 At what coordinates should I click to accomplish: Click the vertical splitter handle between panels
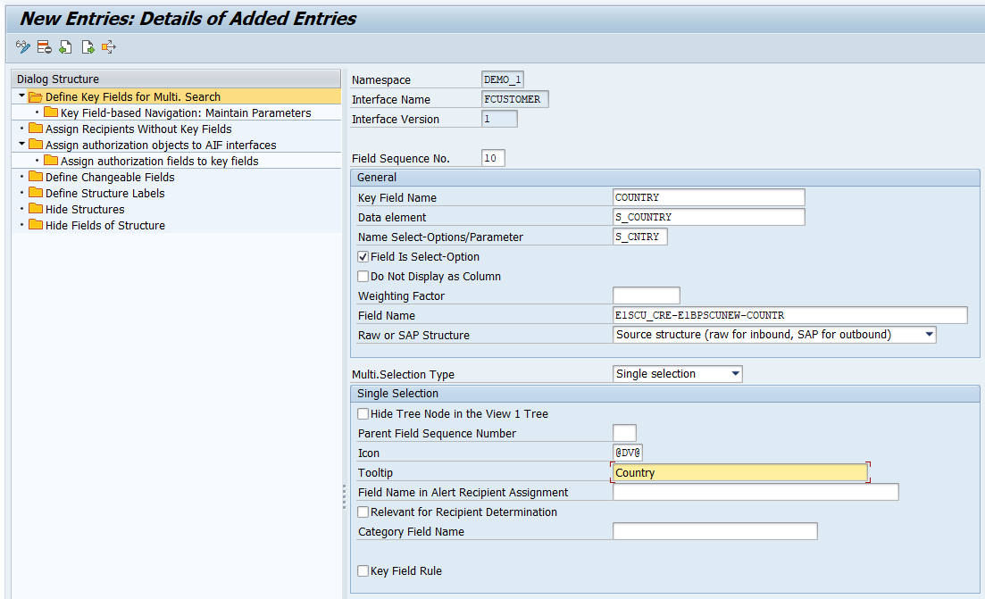[344, 496]
